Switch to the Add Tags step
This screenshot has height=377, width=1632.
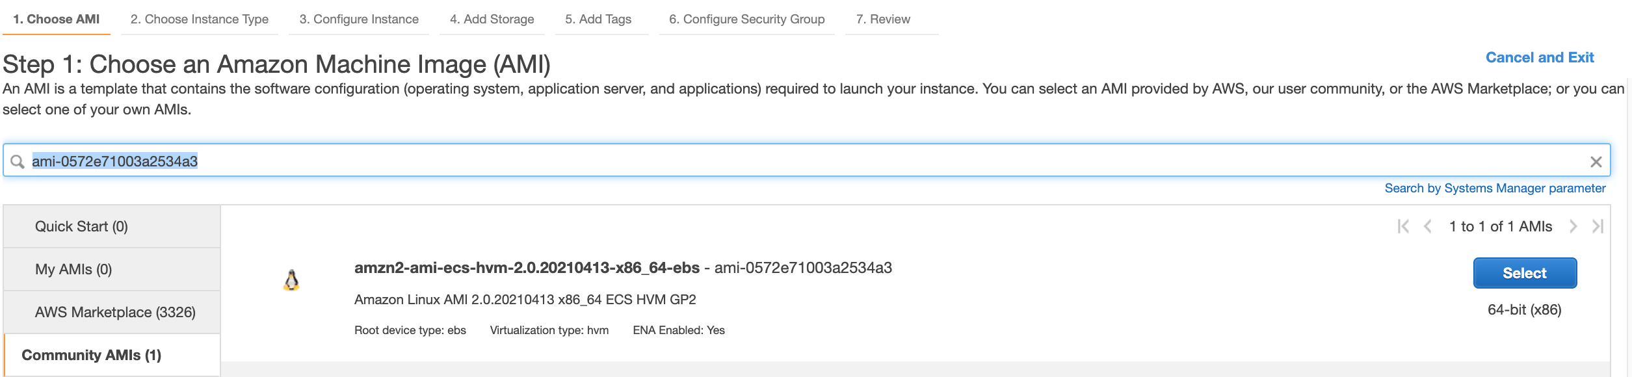click(598, 19)
